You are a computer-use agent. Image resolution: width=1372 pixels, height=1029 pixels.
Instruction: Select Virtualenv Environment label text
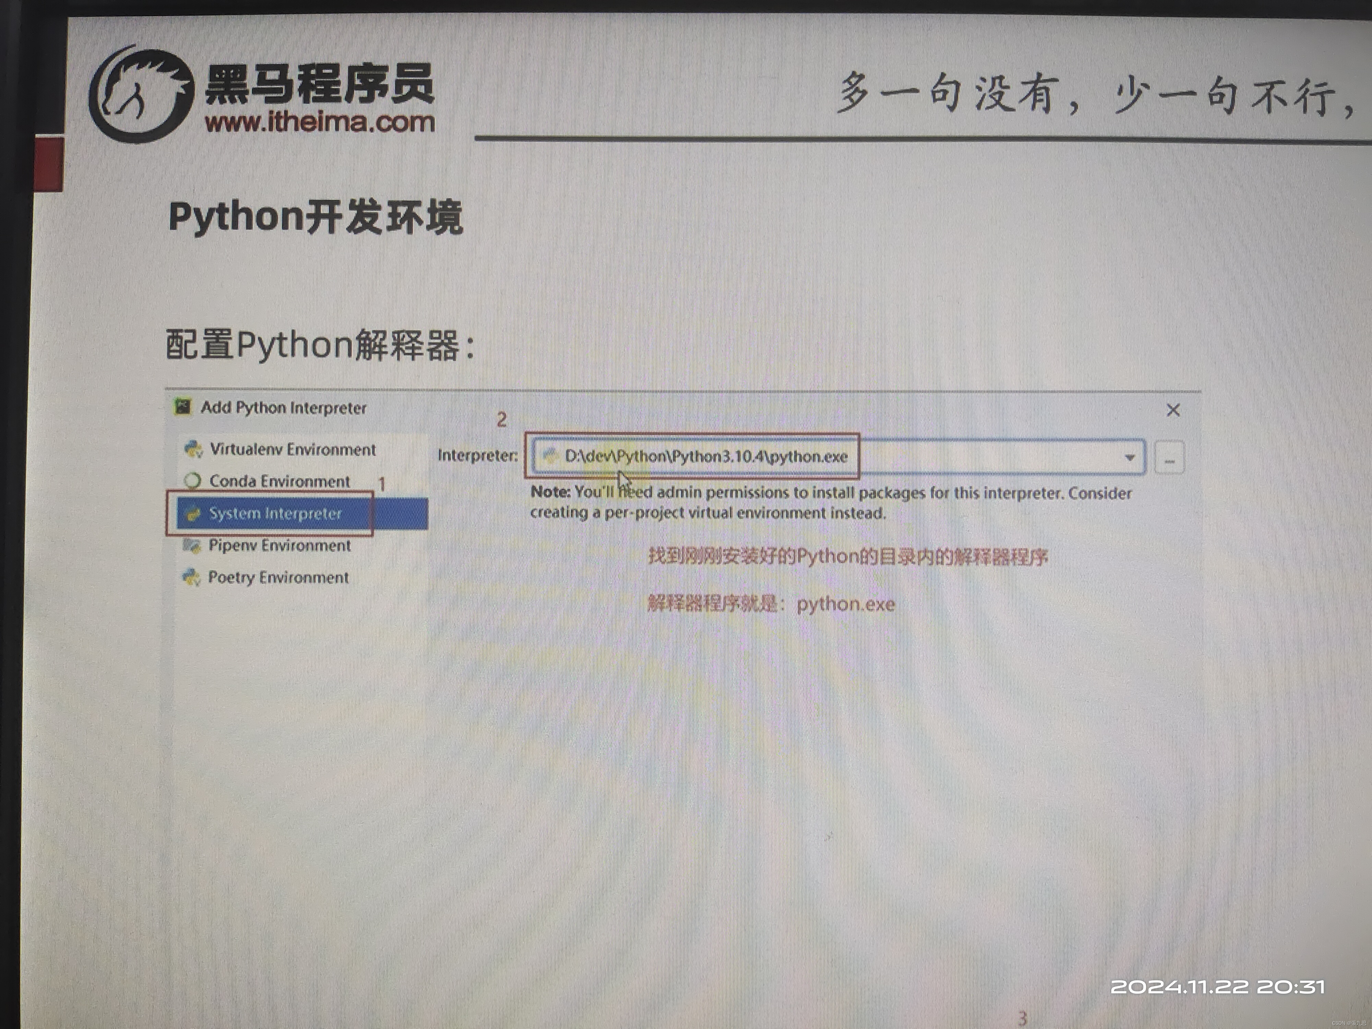292,449
